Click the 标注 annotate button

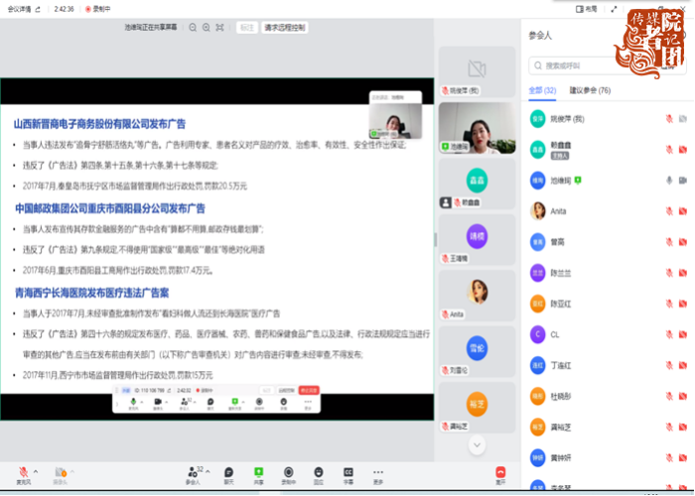(x=247, y=28)
